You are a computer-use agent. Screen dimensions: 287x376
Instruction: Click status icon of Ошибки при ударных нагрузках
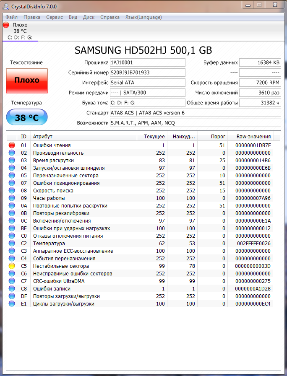click(x=12, y=228)
